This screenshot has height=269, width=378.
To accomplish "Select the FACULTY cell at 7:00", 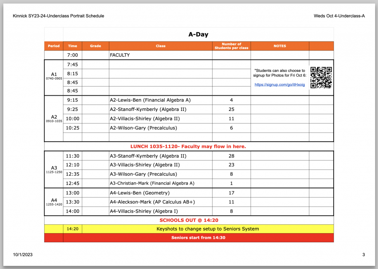I will click(x=120, y=55).
